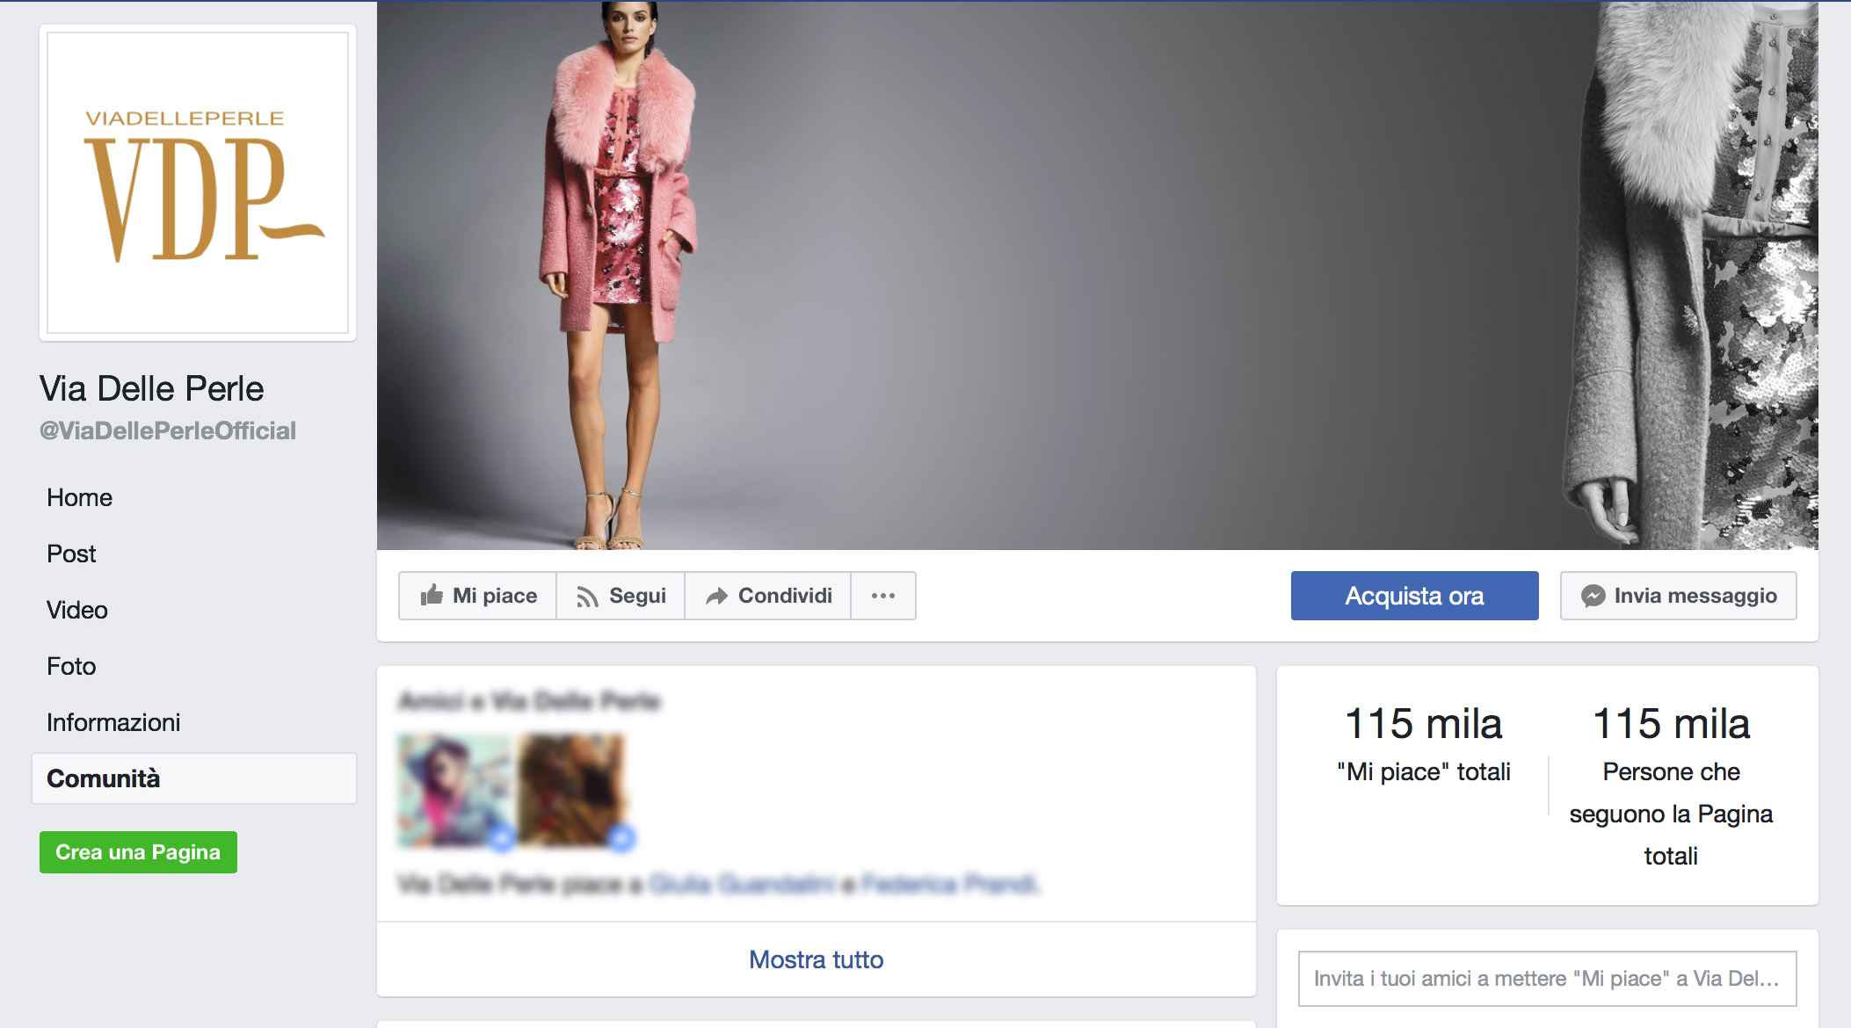The image size is (1851, 1028).
Task: Select the Comunità tab
Action: (x=104, y=778)
